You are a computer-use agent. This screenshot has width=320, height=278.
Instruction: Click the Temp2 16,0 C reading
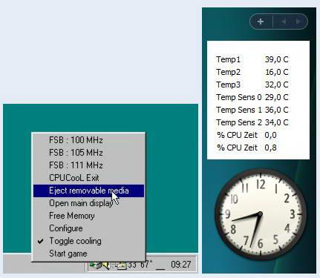[x=252, y=72]
